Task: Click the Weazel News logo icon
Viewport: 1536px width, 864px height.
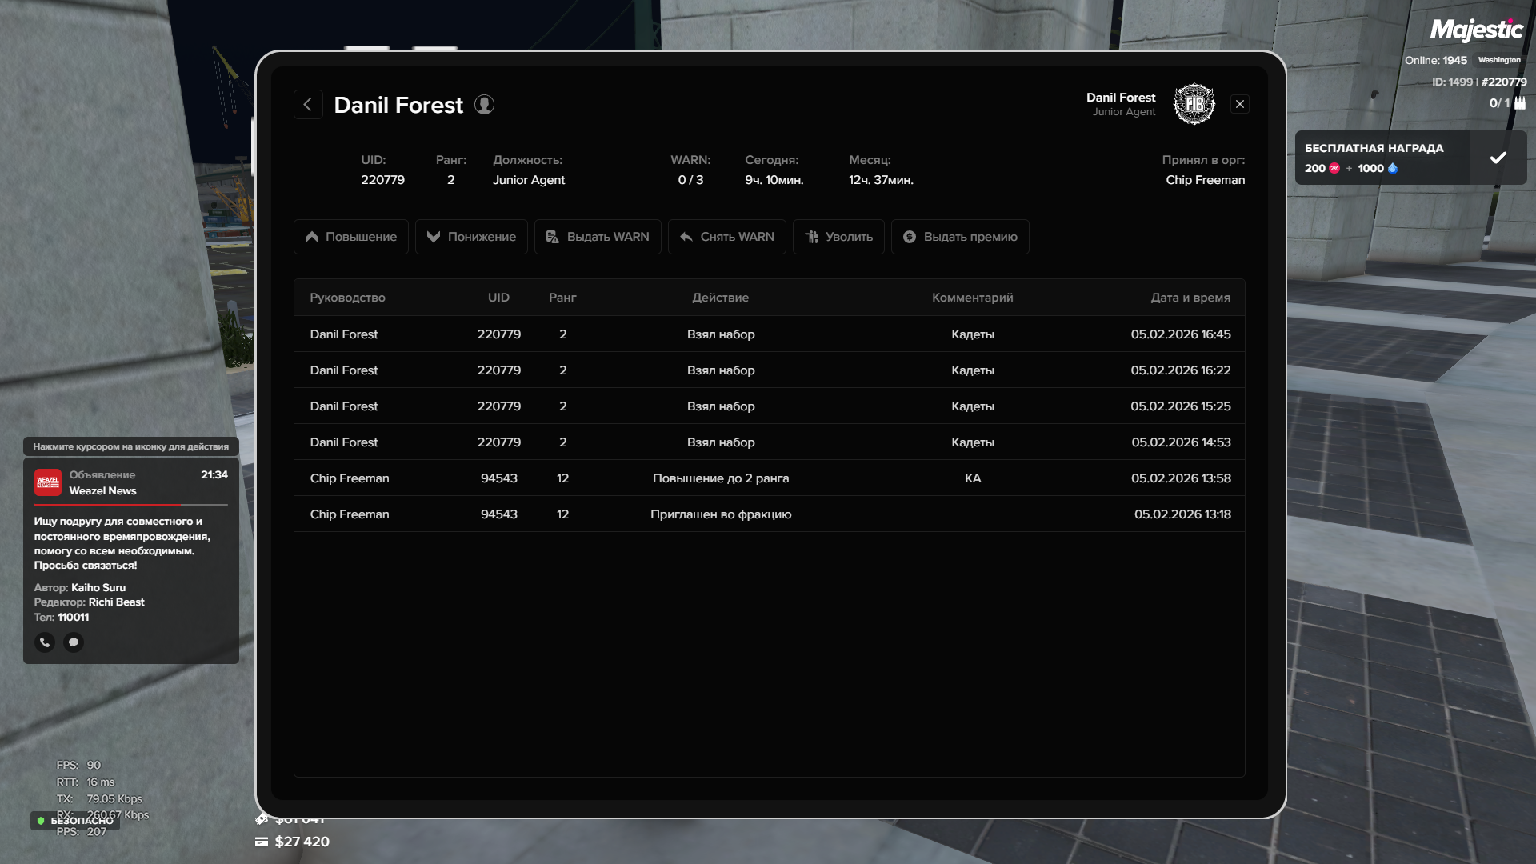Action: click(x=48, y=482)
